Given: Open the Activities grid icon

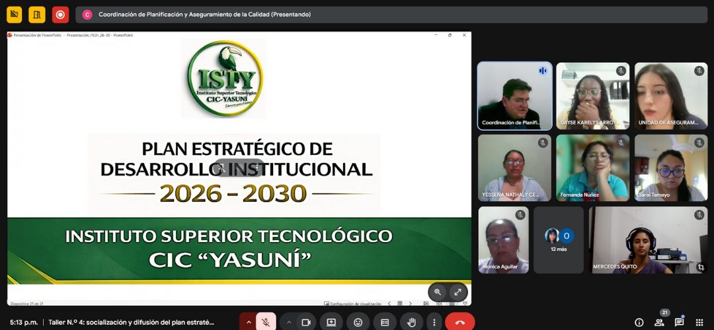Looking at the screenshot, I should click(x=699, y=322).
